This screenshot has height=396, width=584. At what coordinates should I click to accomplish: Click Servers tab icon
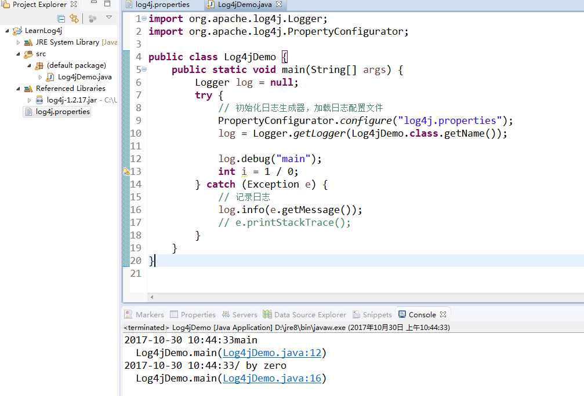(x=226, y=314)
